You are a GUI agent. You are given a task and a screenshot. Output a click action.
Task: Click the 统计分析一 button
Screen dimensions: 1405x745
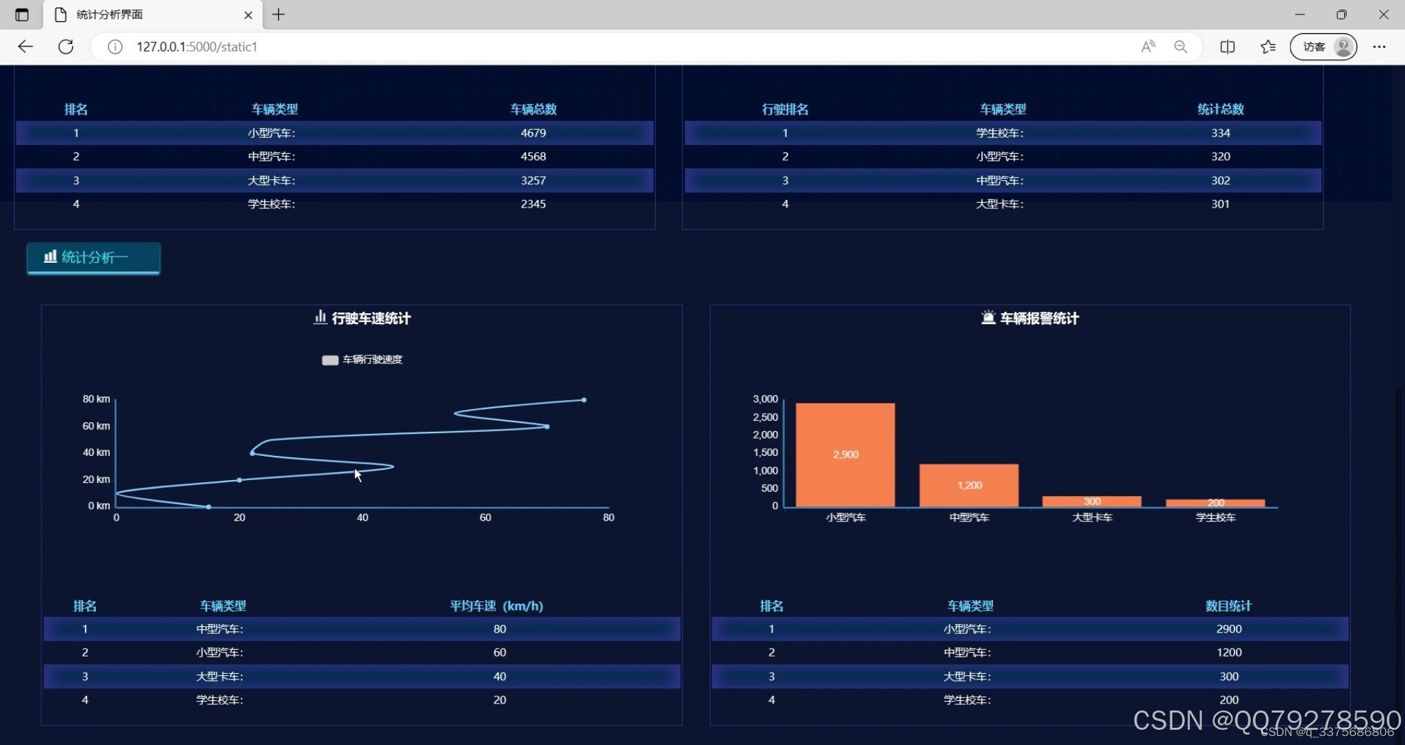pyautogui.click(x=94, y=257)
